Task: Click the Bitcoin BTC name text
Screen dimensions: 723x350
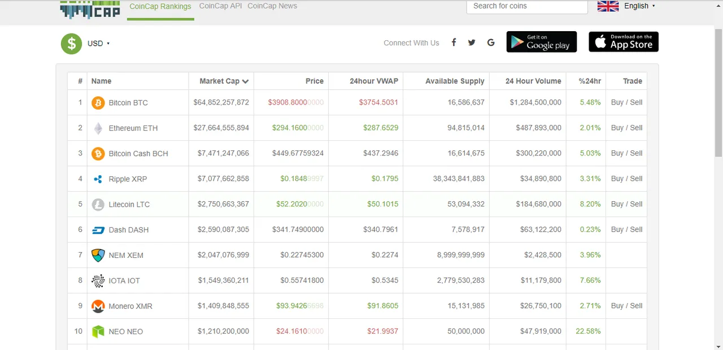Action: pyautogui.click(x=128, y=103)
